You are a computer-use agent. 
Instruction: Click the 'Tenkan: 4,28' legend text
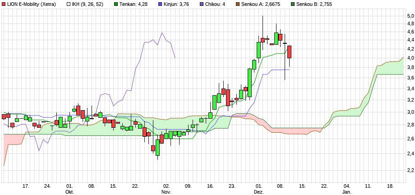pyautogui.click(x=133, y=4)
